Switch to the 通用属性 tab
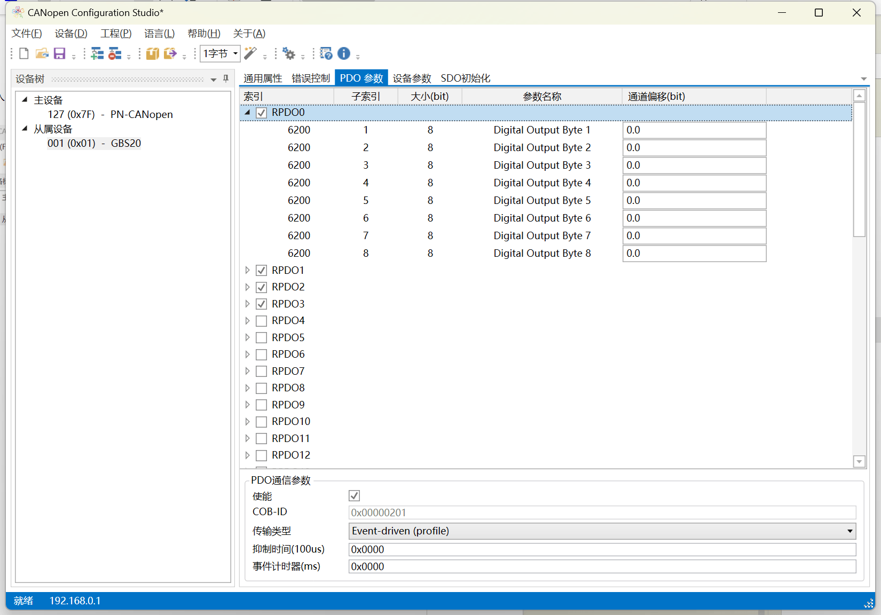 click(x=263, y=78)
